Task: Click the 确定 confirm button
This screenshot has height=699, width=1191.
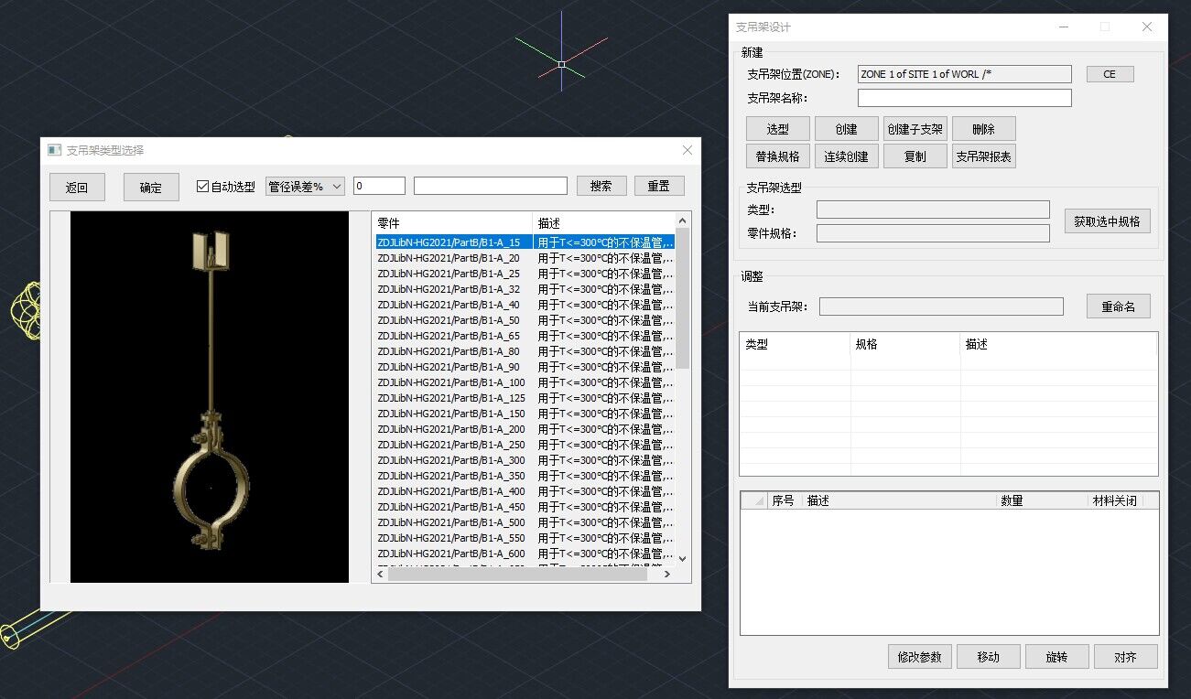Action: tap(151, 188)
